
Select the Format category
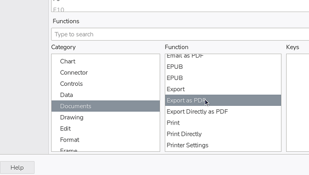pyautogui.click(x=106, y=140)
